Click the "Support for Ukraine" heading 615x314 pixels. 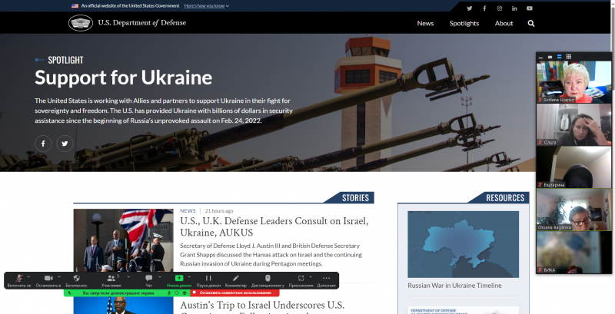click(x=123, y=78)
